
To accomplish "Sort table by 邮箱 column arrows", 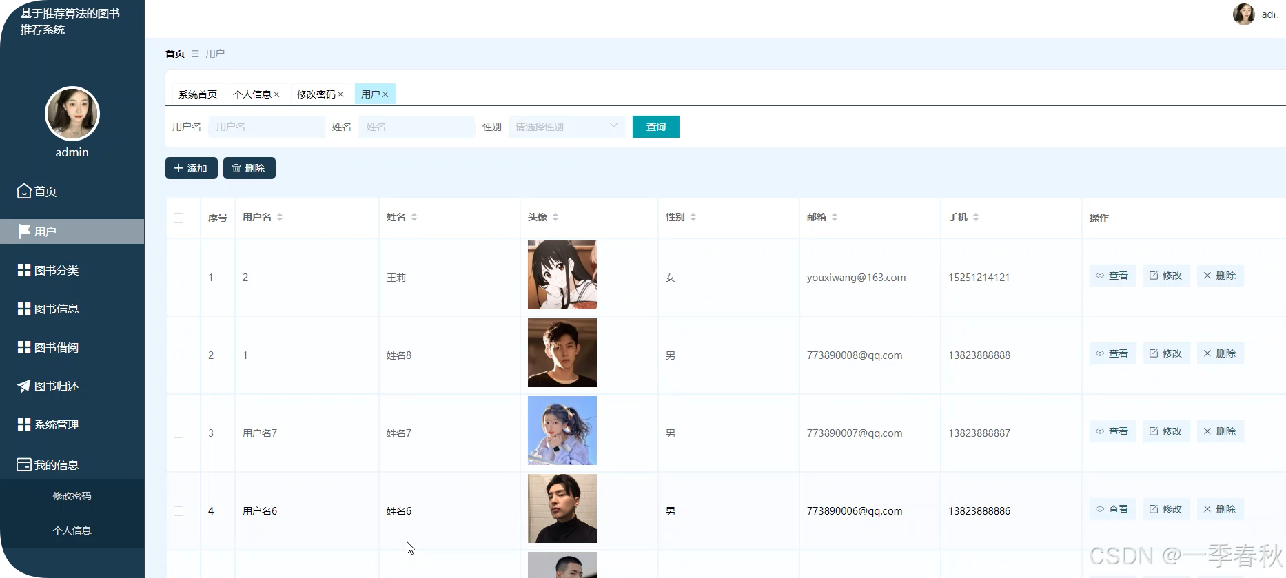I will click(835, 217).
